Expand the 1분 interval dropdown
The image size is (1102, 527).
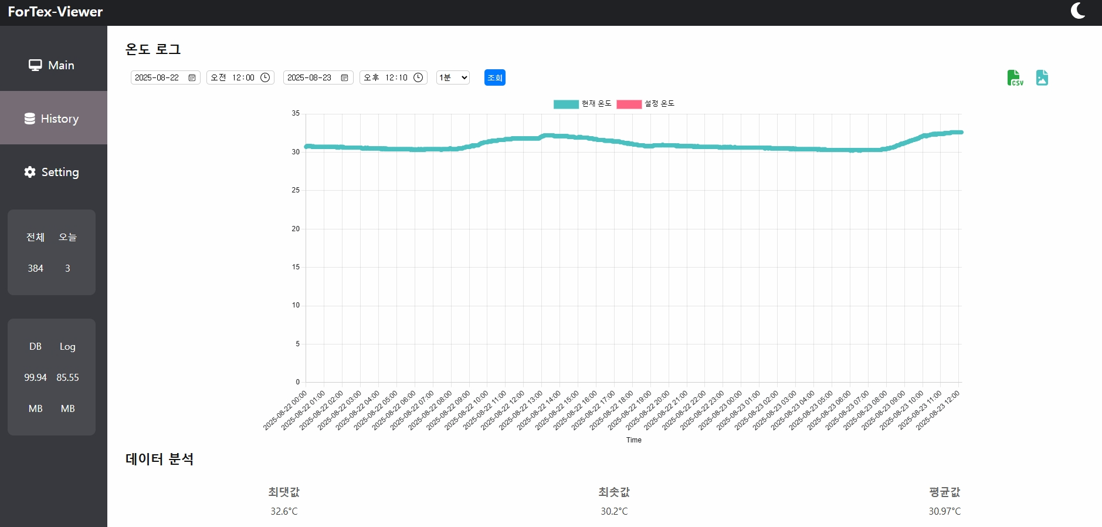point(453,77)
